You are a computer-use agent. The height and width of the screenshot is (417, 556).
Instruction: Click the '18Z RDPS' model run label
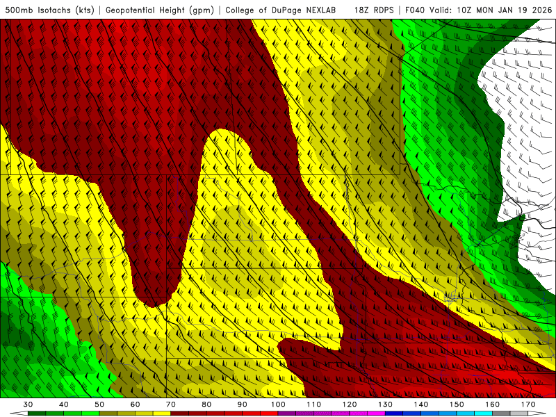pyautogui.click(x=374, y=10)
